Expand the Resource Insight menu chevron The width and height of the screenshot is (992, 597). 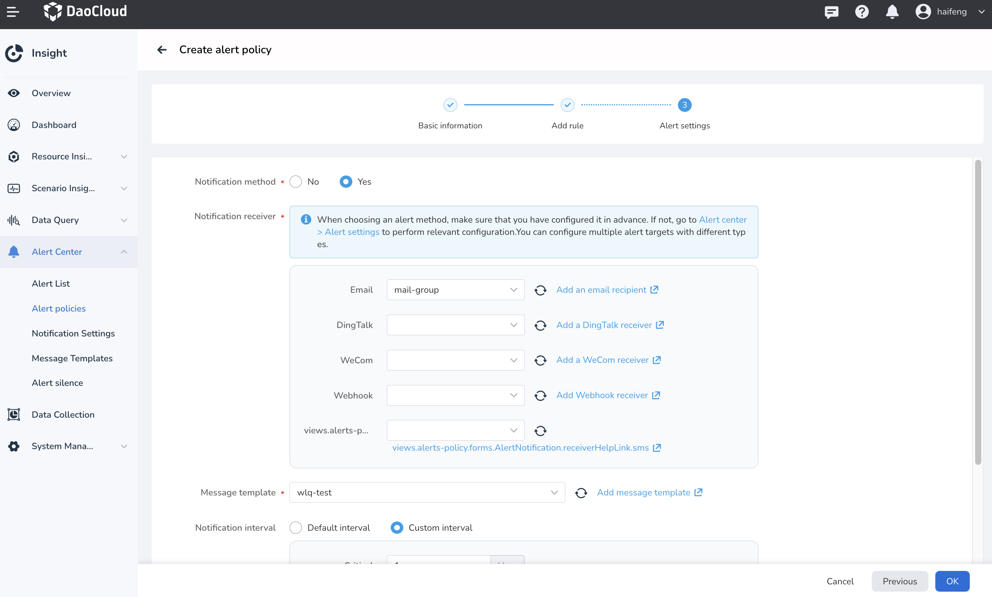pyautogui.click(x=124, y=156)
